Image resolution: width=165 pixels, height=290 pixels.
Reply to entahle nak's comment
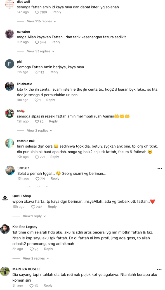coord(55,157)
